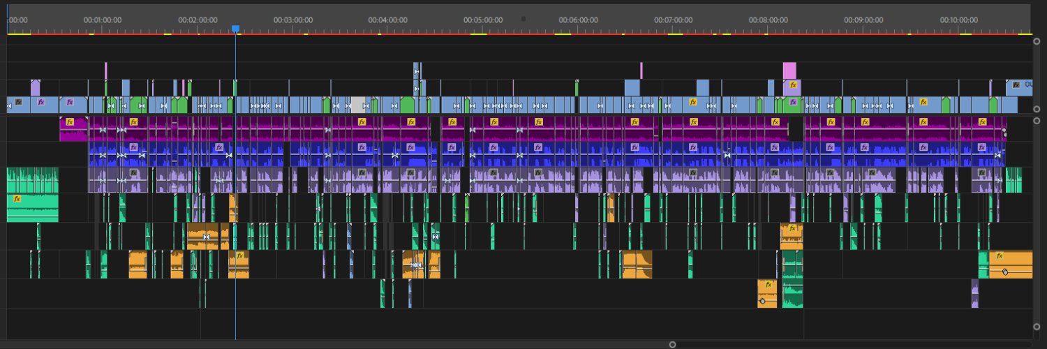Viewport: 1047px width, 349px height.
Task: Select the volume keyframe on the last orange clip
Action: (x=1004, y=272)
